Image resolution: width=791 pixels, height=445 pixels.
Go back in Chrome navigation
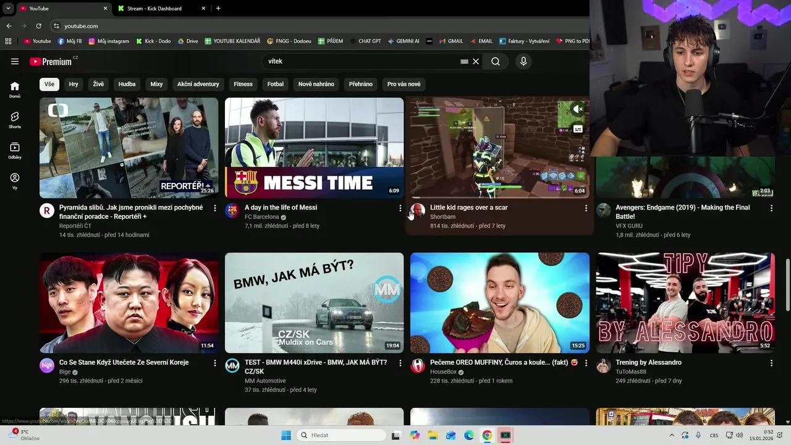pos(9,26)
